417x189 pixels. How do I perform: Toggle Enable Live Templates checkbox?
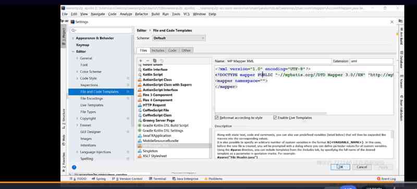275,118
